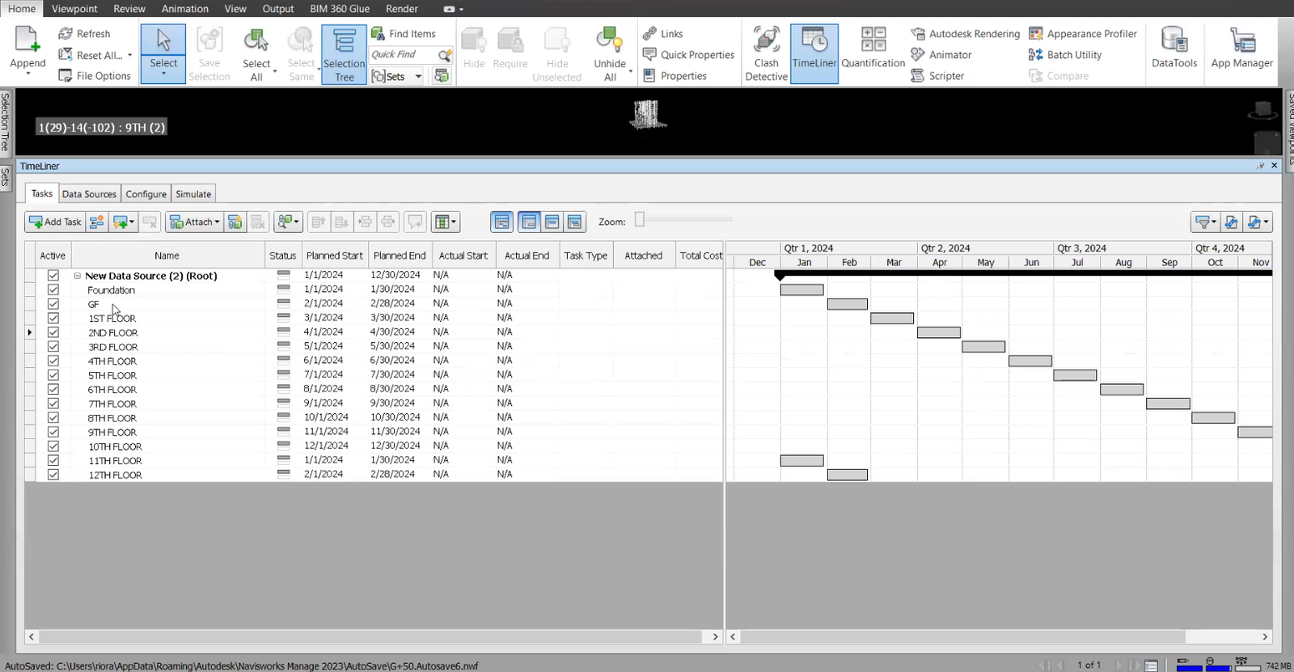This screenshot has height=672, width=1294.
Task: Toggle the TimeLiner window button
Action: (x=814, y=53)
